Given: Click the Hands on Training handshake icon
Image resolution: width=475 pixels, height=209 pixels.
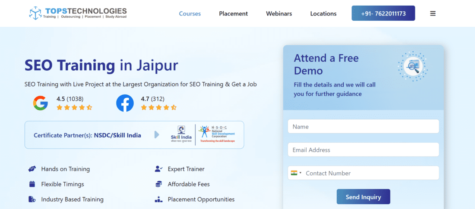Looking at the screenshot, I should point(32,169).
